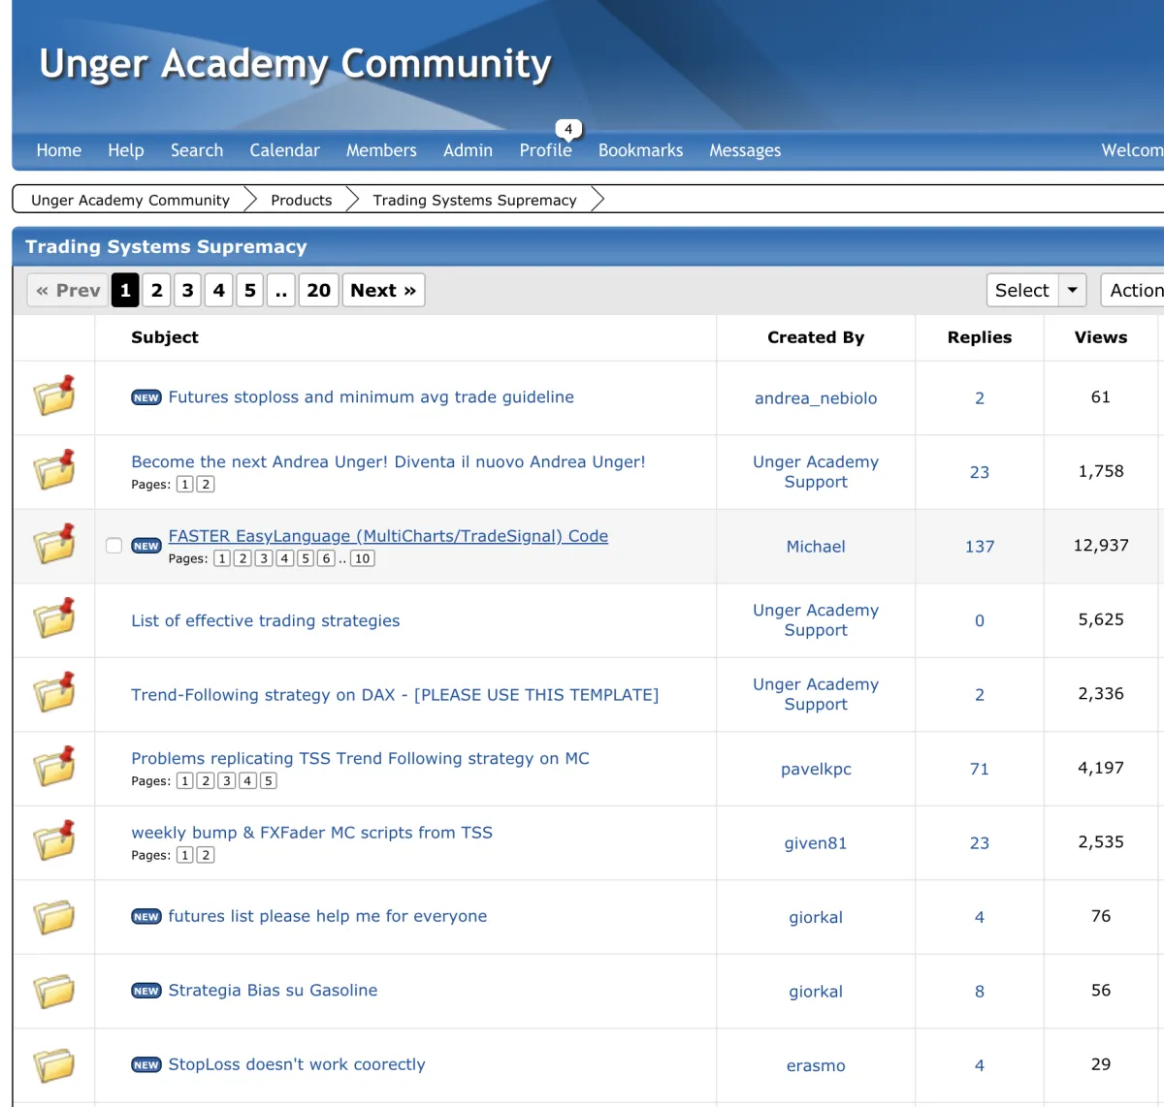Click pinned folder icon for Problems replicating TSS

click(x=54, y=766)
